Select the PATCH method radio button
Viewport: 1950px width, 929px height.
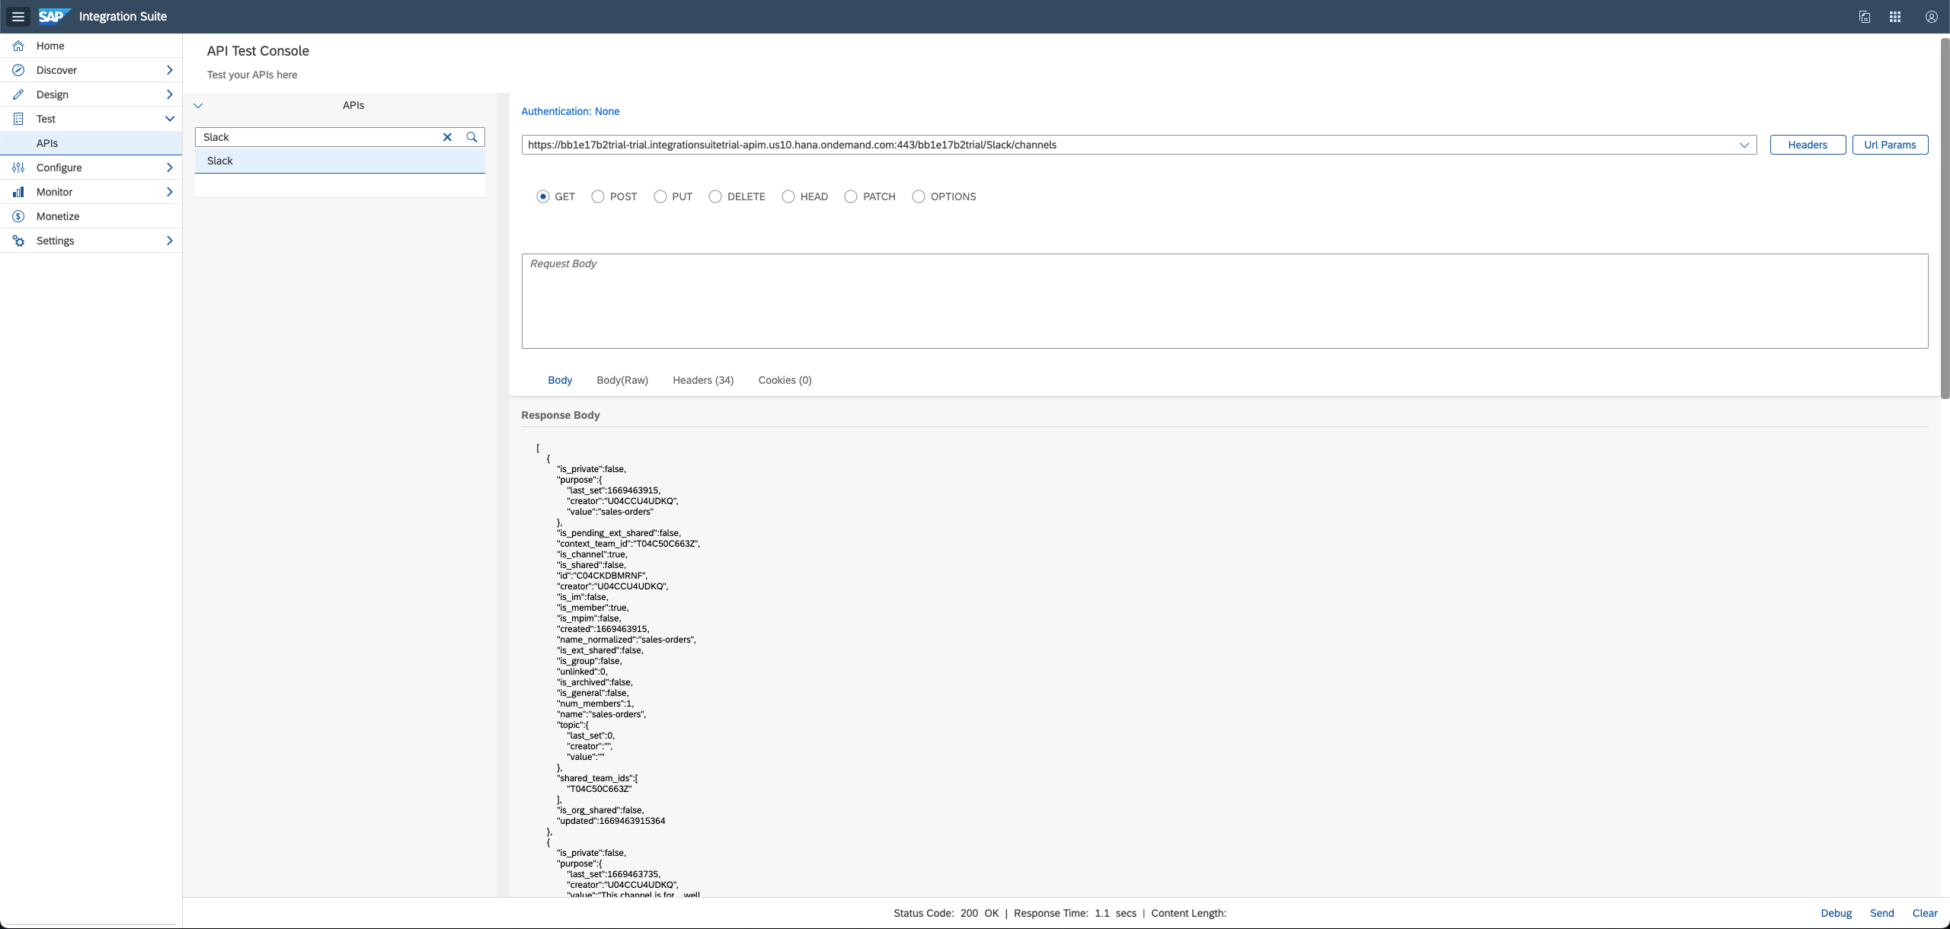click(x=851, y=196)
